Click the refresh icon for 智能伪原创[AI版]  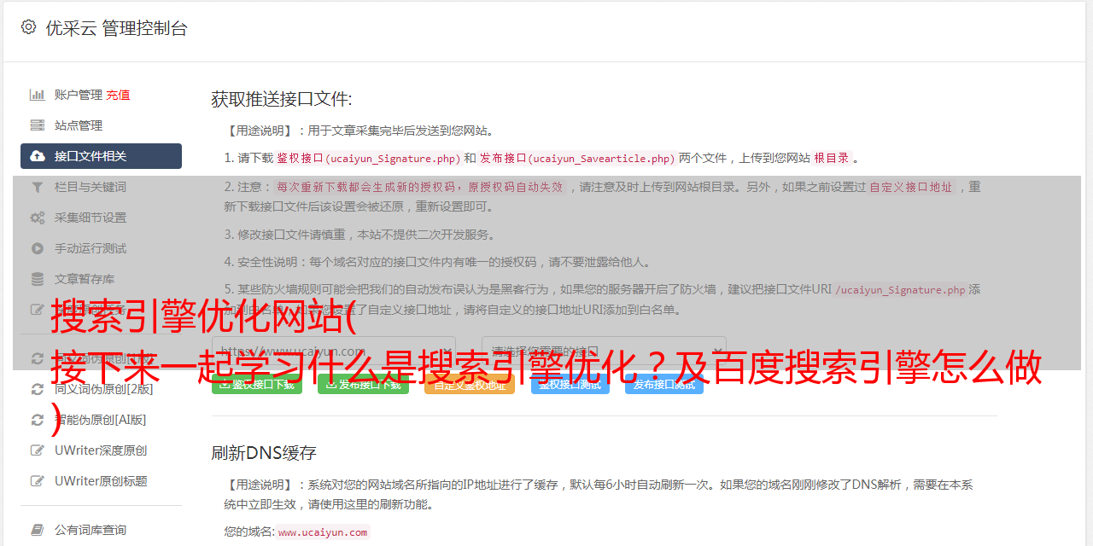point(38,420)
